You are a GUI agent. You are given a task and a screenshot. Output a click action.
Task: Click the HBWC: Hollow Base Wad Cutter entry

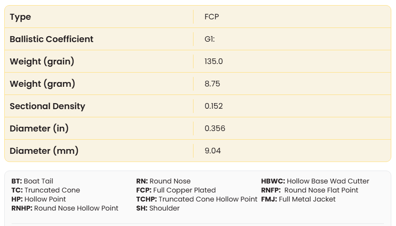pyautogui.click(x=315, y=181)
